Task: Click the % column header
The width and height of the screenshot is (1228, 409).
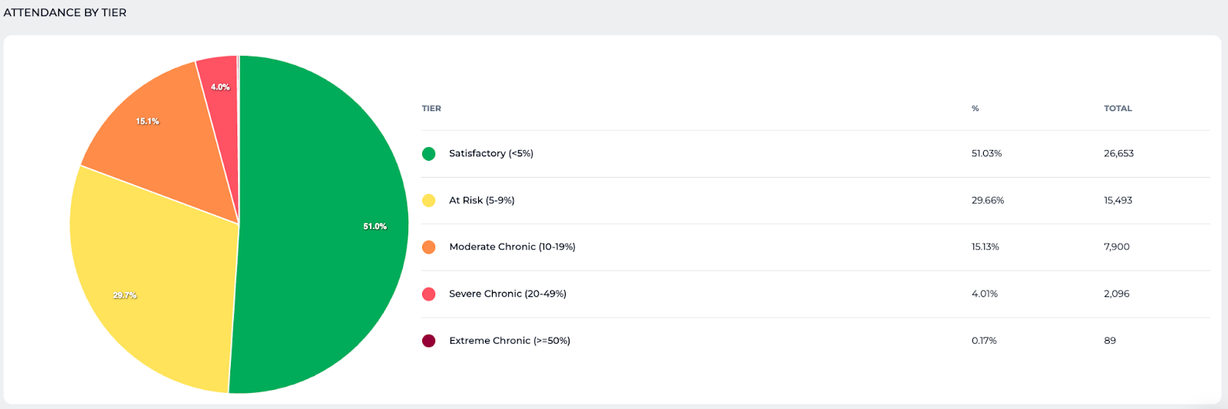Action: pyautogui.click(x=975, y=109)
